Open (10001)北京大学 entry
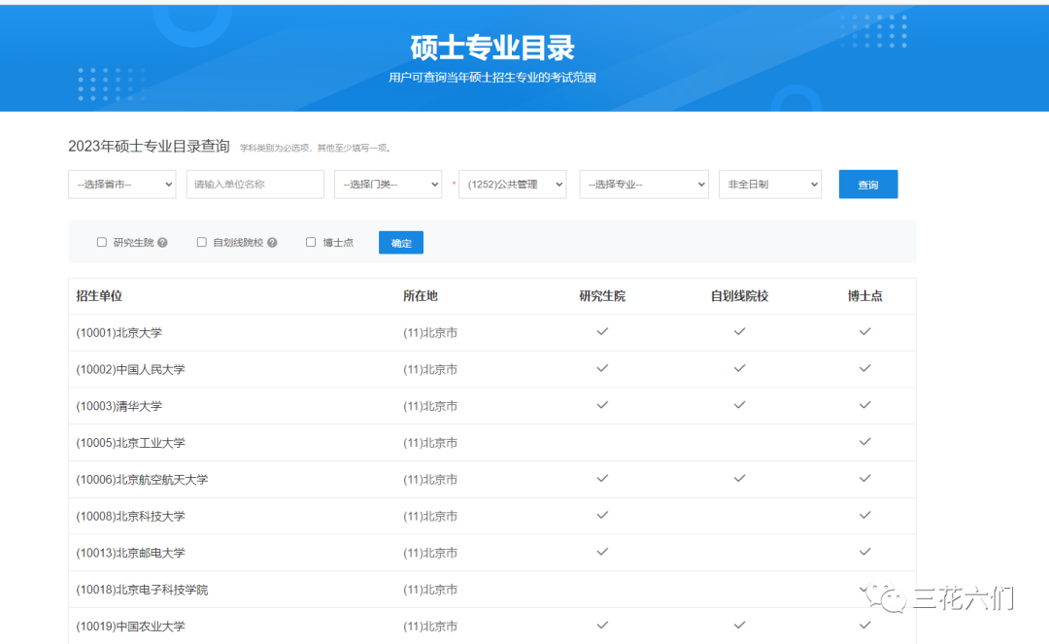This screenshot has width=1049, height=644. coord(119,332)
